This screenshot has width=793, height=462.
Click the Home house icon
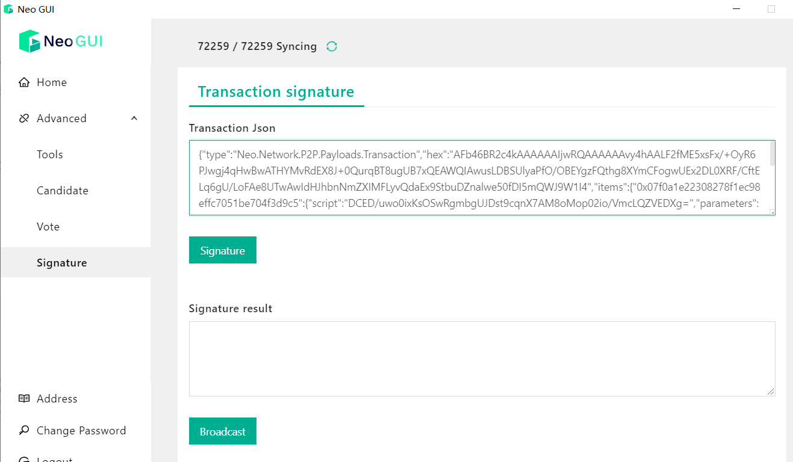click(x=24, y=82)
